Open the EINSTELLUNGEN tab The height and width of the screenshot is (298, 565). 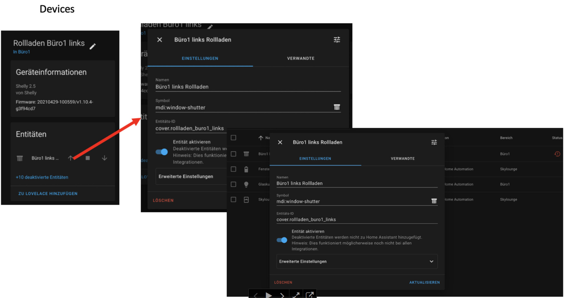tap(315, 158)
